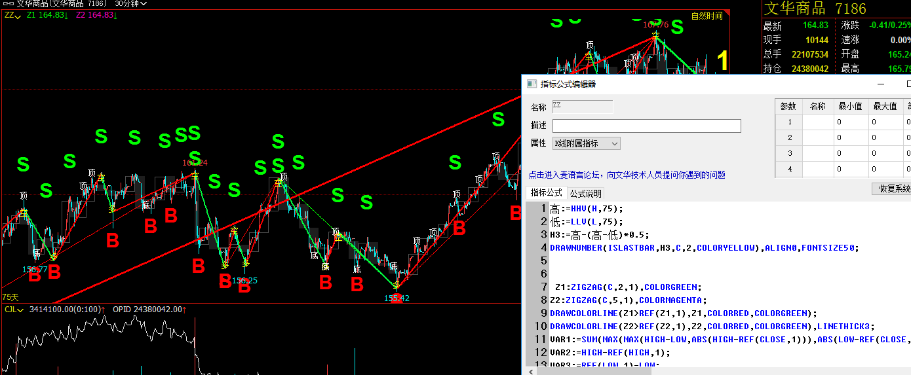Image resolution: width=911 pixels, height=375 pixels.
Task: Place cursor on line 3 H3 formula
Action: [599, 235]
